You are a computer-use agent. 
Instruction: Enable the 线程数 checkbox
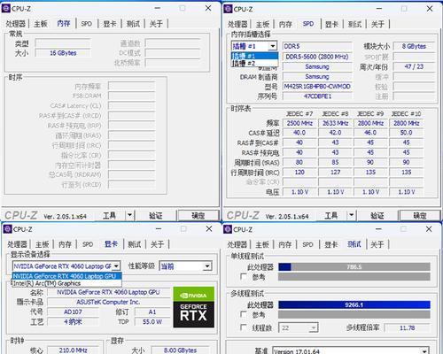[x=244, y=327]
